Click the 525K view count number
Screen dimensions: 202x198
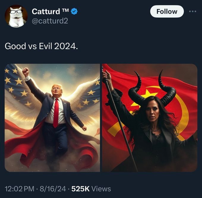coord(81,189)
